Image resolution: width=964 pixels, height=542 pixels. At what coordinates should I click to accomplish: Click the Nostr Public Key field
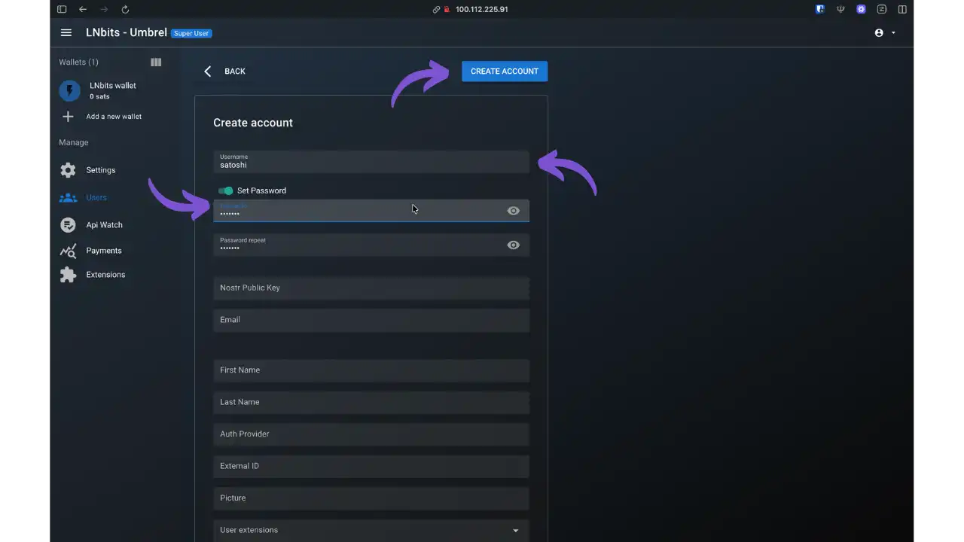(x=371, y=288)
